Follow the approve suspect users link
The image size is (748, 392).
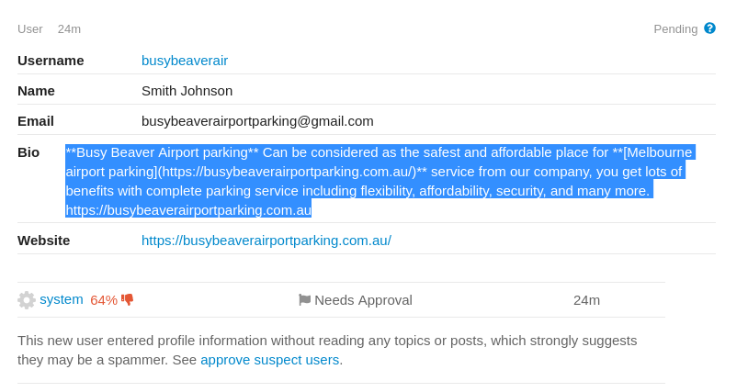point(269,360)
